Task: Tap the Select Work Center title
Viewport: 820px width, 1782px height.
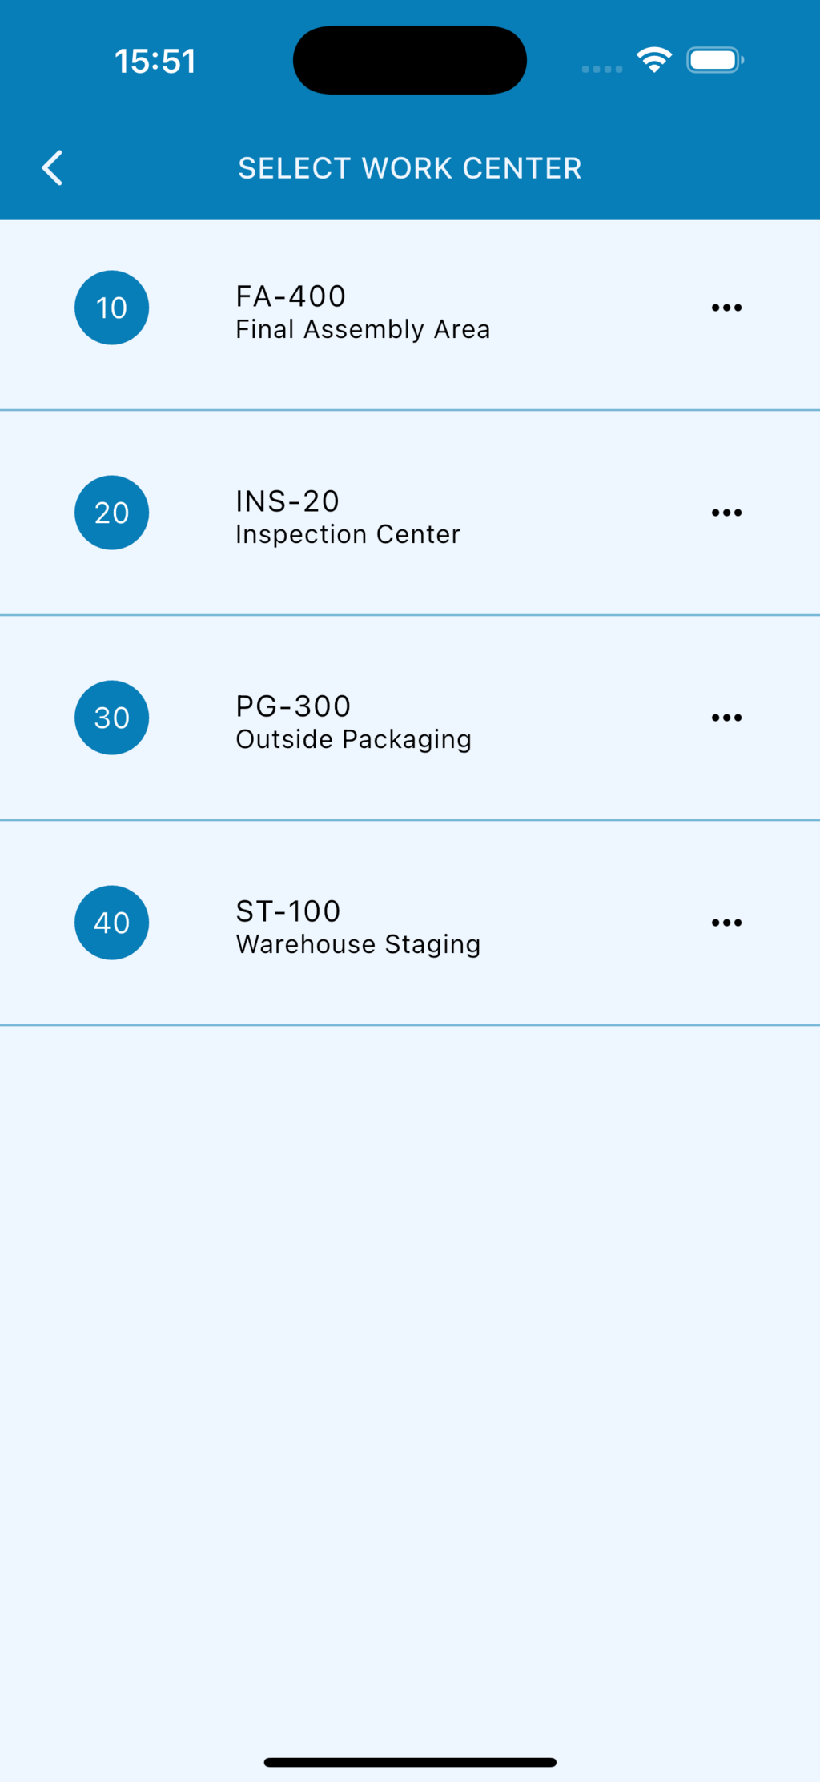Action: tap(410, 168)
